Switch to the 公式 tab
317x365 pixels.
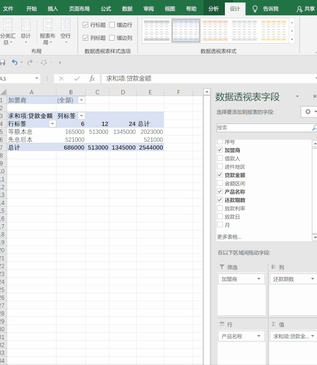(x=106, y=9)
